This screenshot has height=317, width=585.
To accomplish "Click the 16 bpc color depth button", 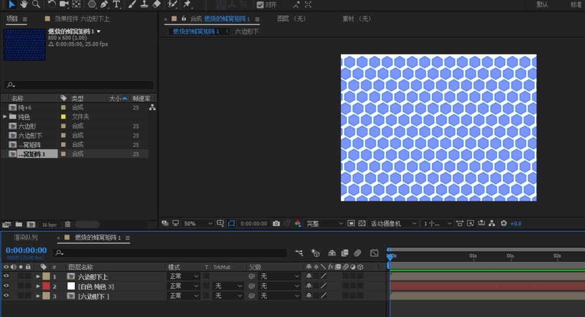I will 49,225.
